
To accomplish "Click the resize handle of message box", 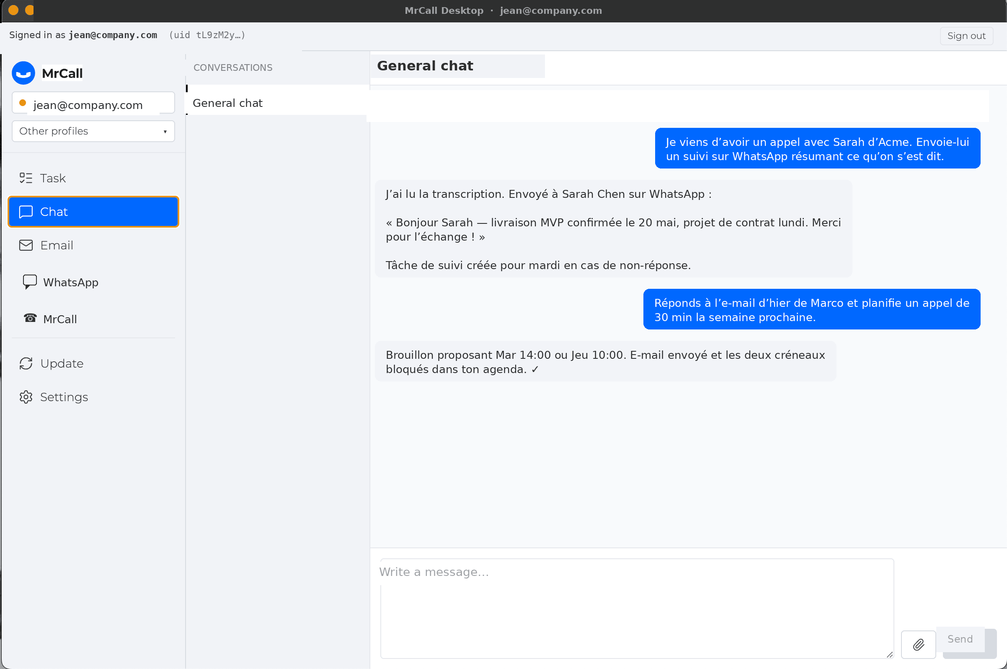I will tap(889, 654).
